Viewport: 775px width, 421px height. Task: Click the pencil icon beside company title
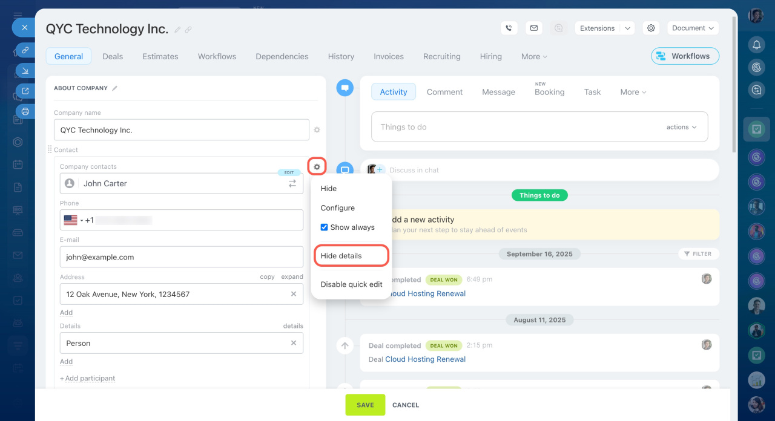177,30
